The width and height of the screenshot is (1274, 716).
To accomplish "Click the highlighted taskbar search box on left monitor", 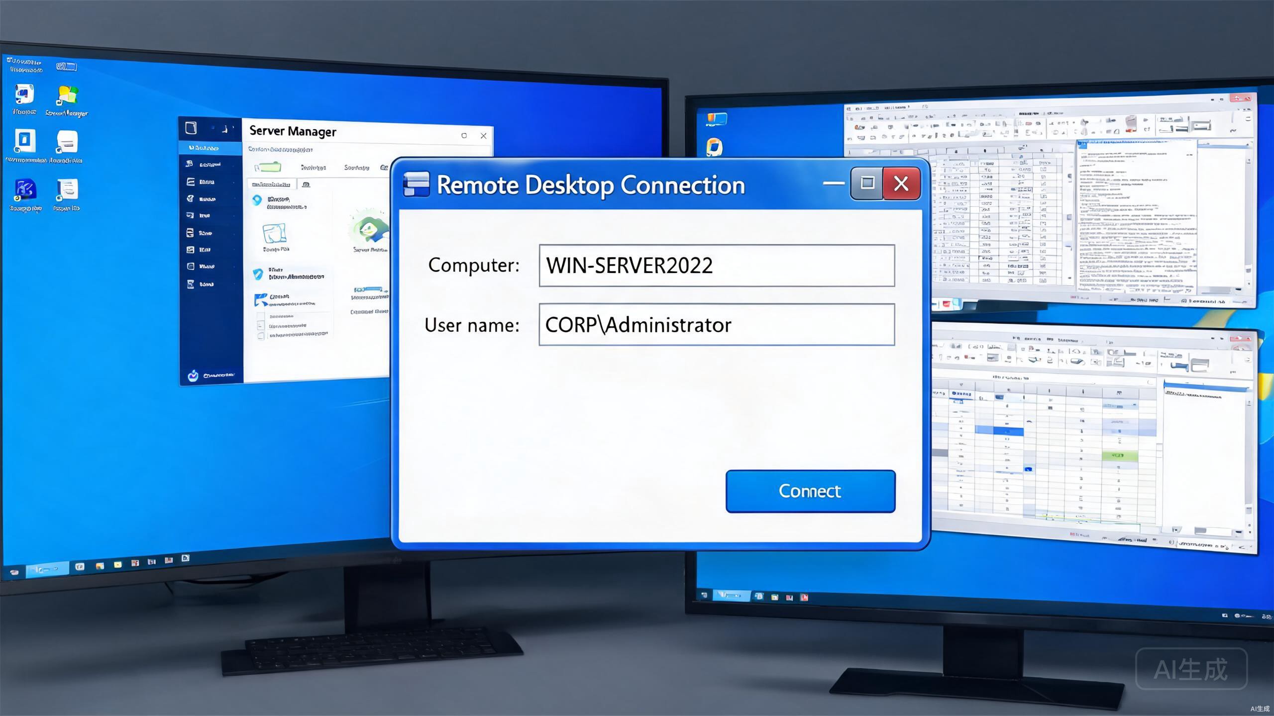I will [47, 569].
